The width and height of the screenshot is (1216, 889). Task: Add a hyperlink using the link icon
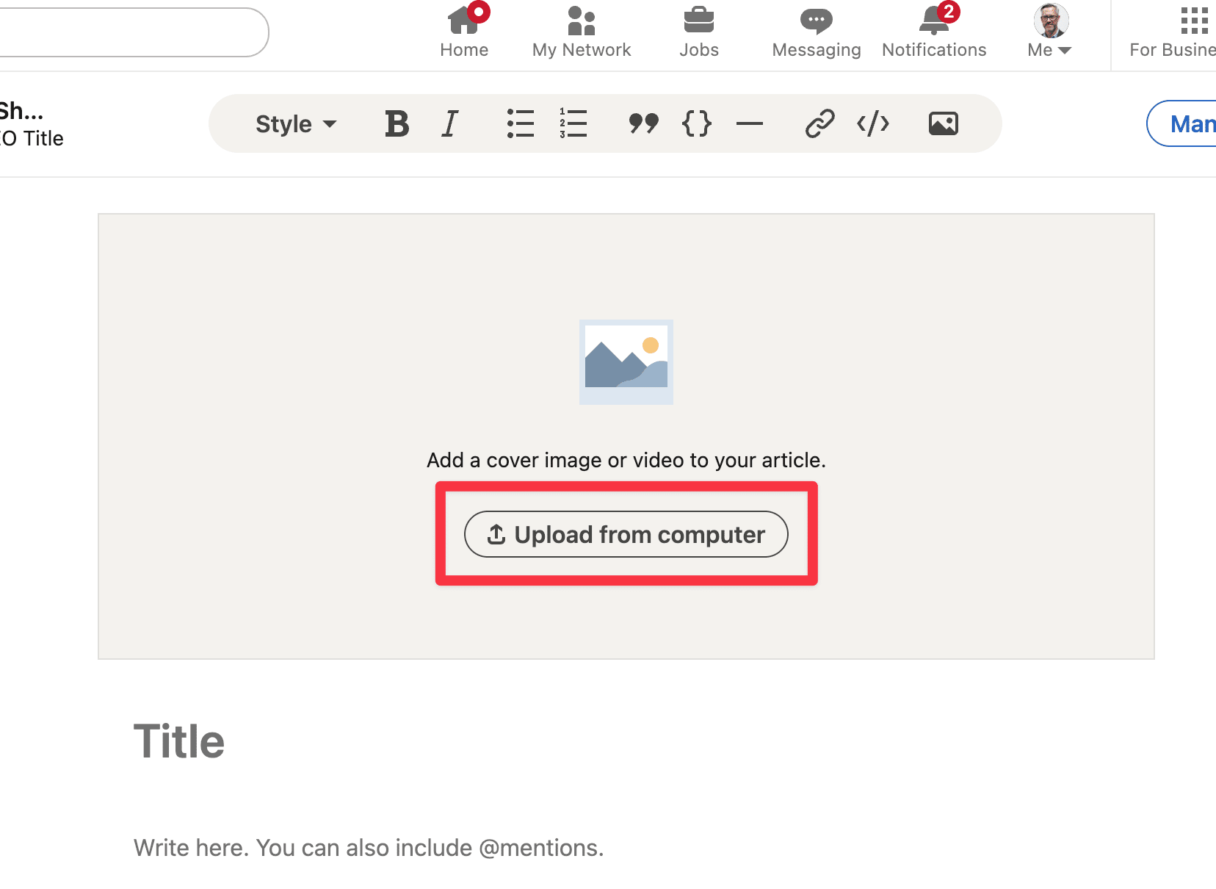coord(819,123)
